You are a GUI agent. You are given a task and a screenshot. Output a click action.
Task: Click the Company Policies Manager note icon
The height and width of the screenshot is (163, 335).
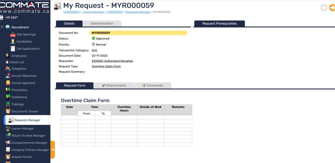point(8,150)
